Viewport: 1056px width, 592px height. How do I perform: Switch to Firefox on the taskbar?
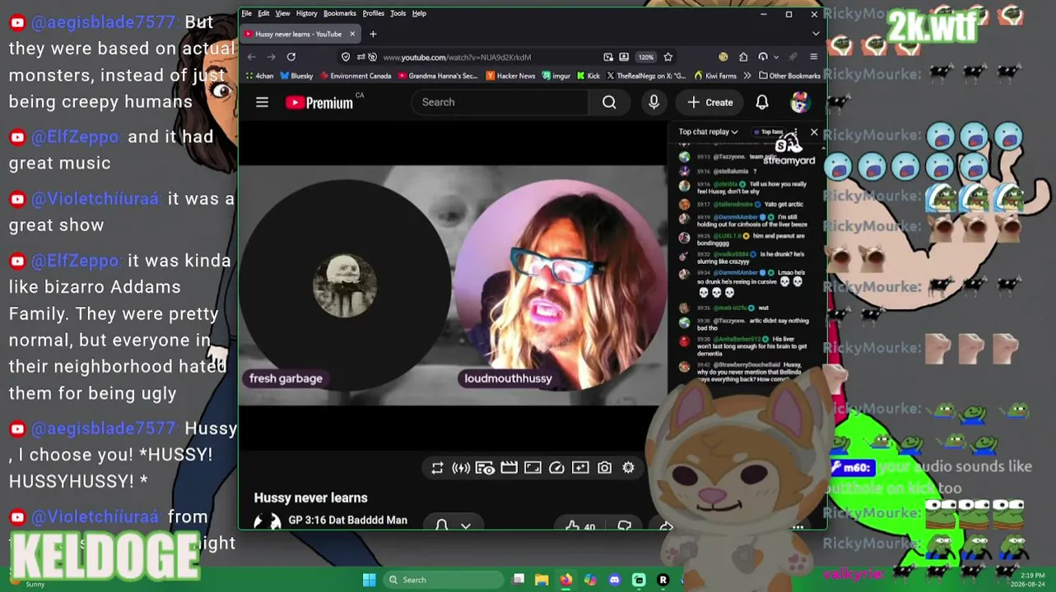pos(565,580)
